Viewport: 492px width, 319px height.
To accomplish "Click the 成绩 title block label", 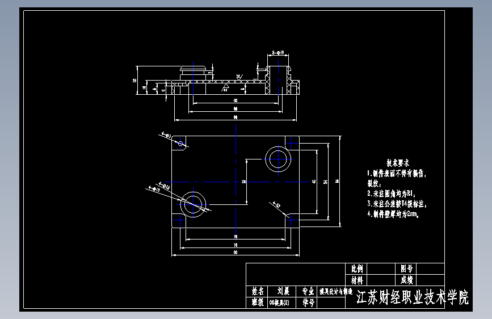I will click(x=407, y=280).
